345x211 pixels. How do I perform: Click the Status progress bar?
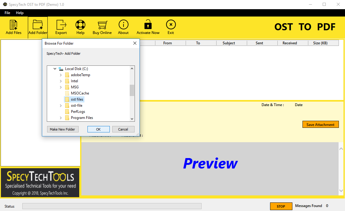click(x=112, y=206)
